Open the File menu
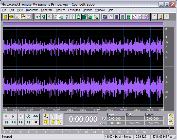 click(4, 10)
